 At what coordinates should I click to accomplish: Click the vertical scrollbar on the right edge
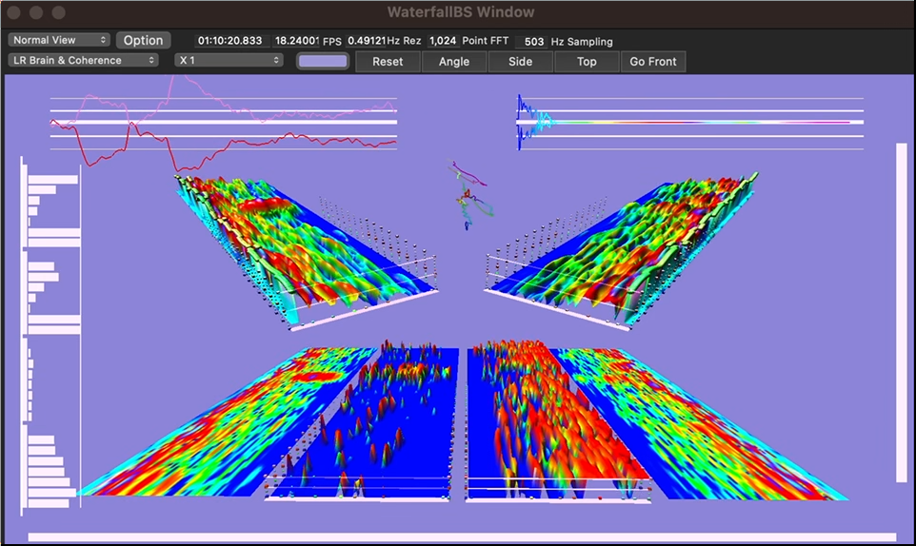pyautogui.click(x=901, y=313)
